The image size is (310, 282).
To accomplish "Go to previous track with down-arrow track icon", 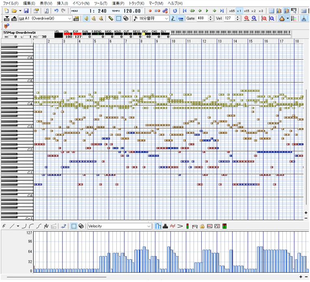I will click(6, 19).
